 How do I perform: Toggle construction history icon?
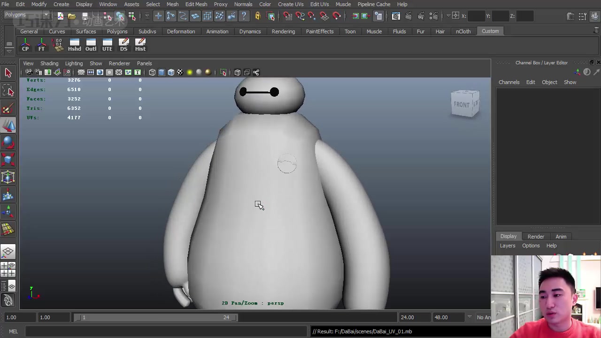pos(378,16)
